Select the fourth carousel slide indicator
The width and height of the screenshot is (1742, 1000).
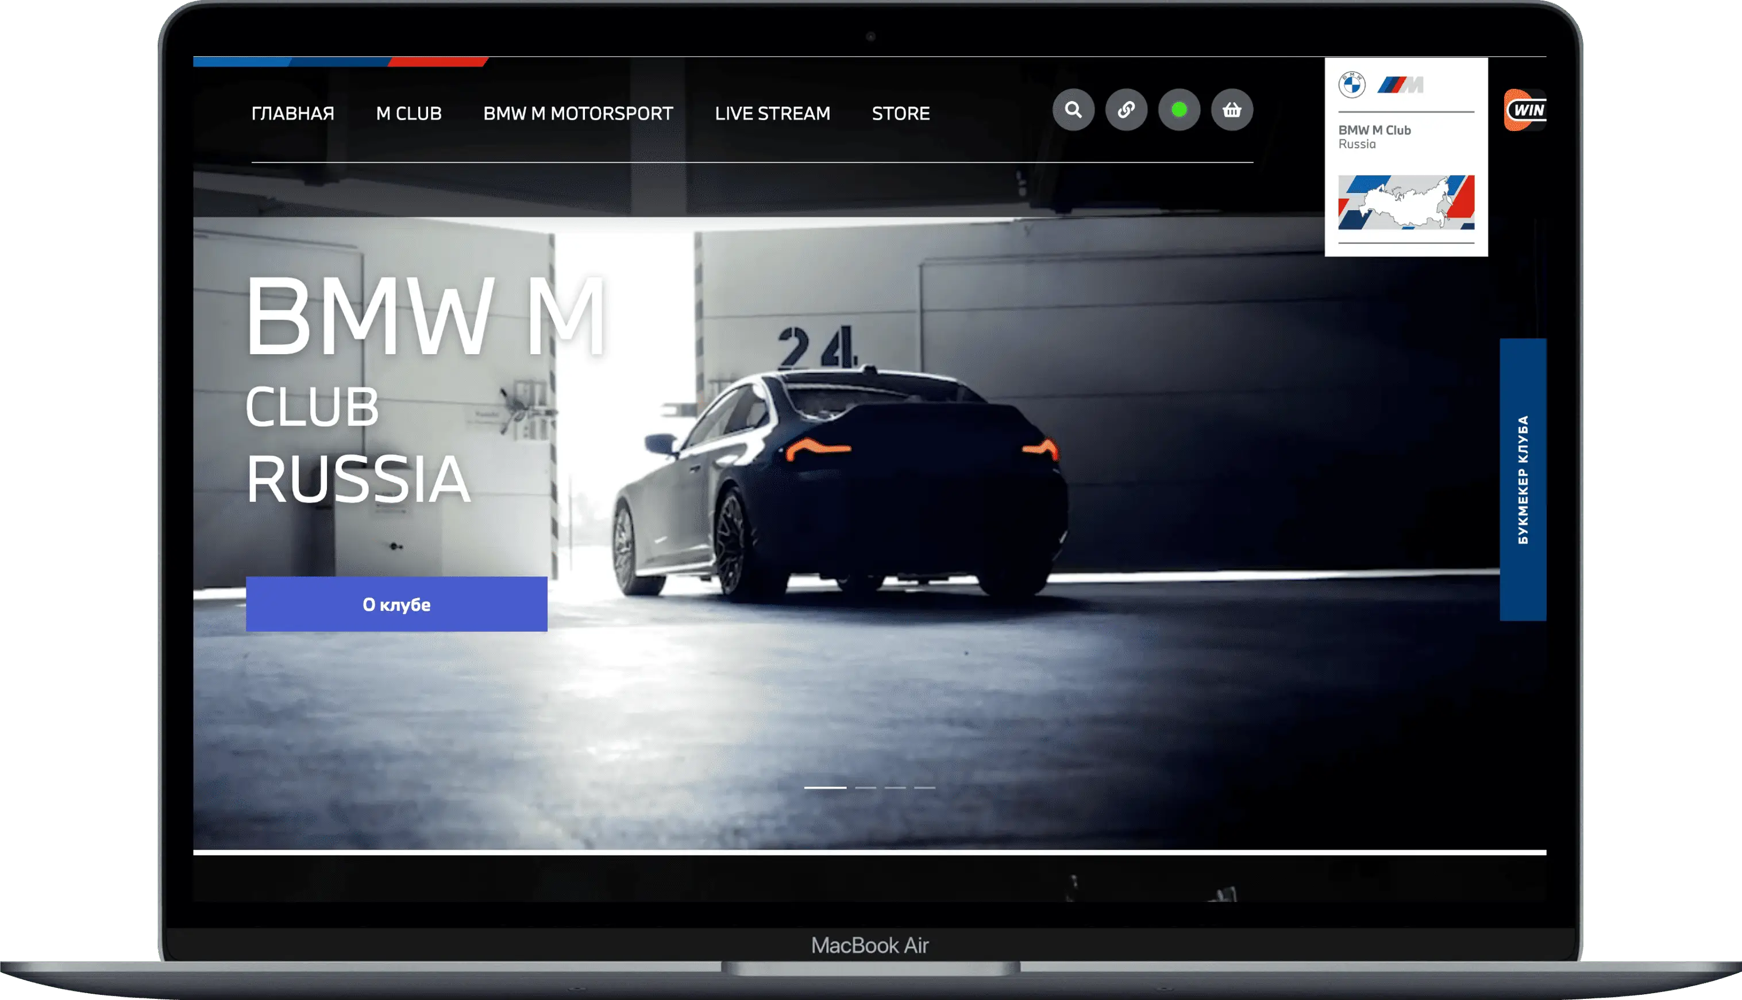(924, 788)
